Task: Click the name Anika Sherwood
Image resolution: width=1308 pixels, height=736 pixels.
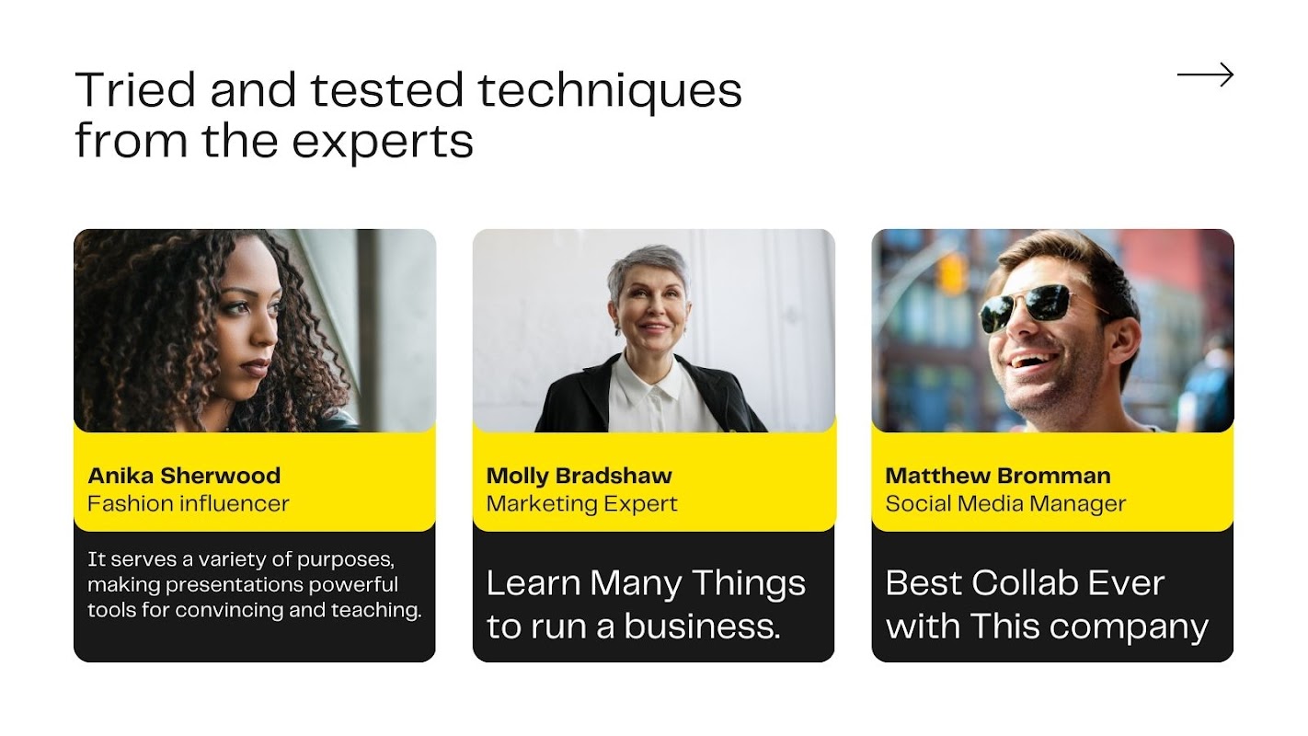Action: (x=184, y=476)
